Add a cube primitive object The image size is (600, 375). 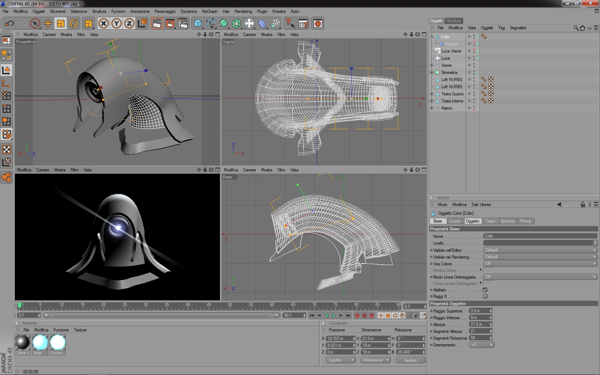(x=198, y=24)
